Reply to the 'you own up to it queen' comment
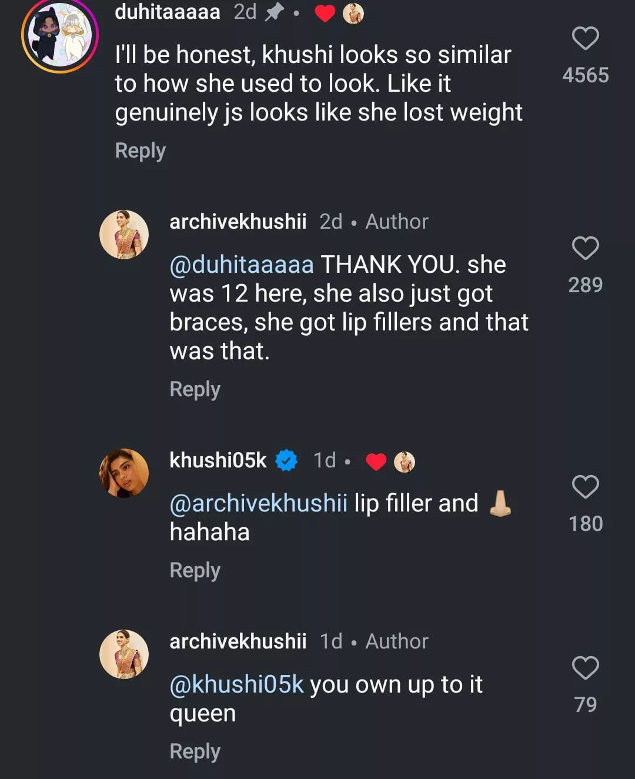 195,751
